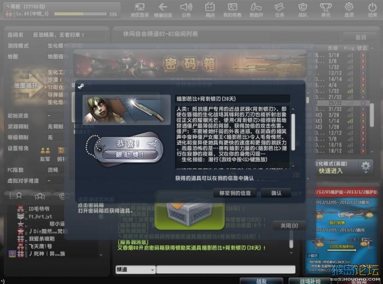Click the chat log scroll down arrow
Viewport: 383px width, 284px height.
[291, 253]
